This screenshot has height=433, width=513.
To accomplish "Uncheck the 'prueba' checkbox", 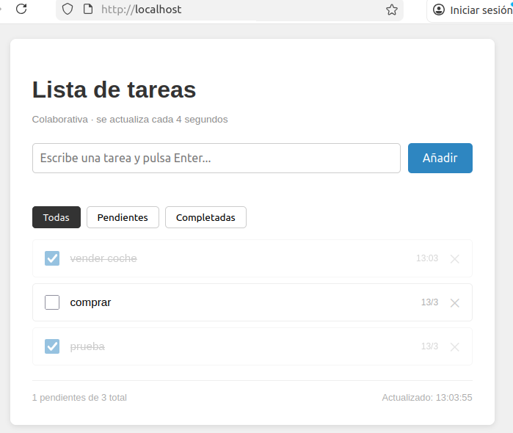I will 52,346.
